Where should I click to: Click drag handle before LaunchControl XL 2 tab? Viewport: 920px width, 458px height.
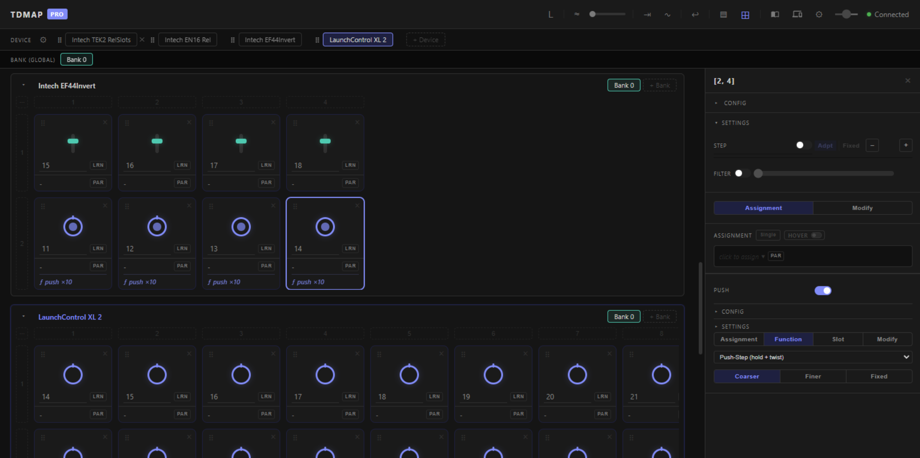(x=317, y=40)
